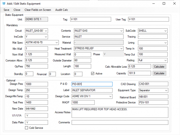Select the Label input field
Viewport: 180px width, 135px height.
92,90
